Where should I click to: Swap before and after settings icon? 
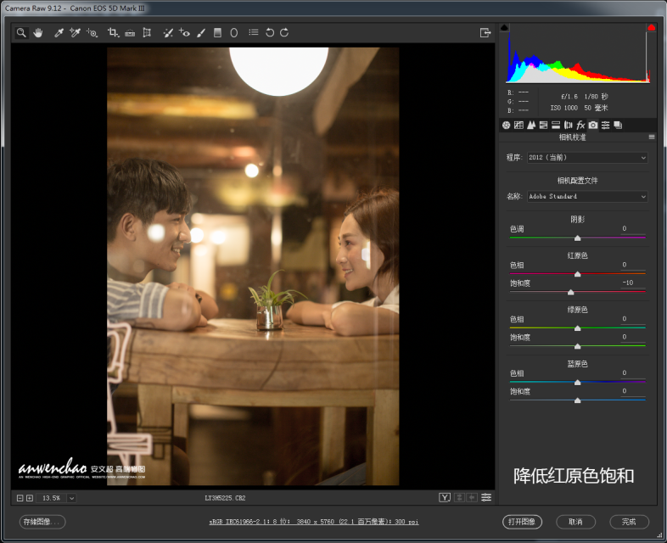click(x=459, y=497)
